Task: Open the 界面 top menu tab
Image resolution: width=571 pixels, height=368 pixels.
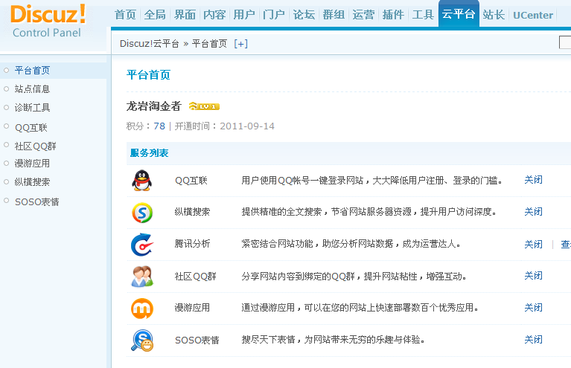Action: click(185, 15)
